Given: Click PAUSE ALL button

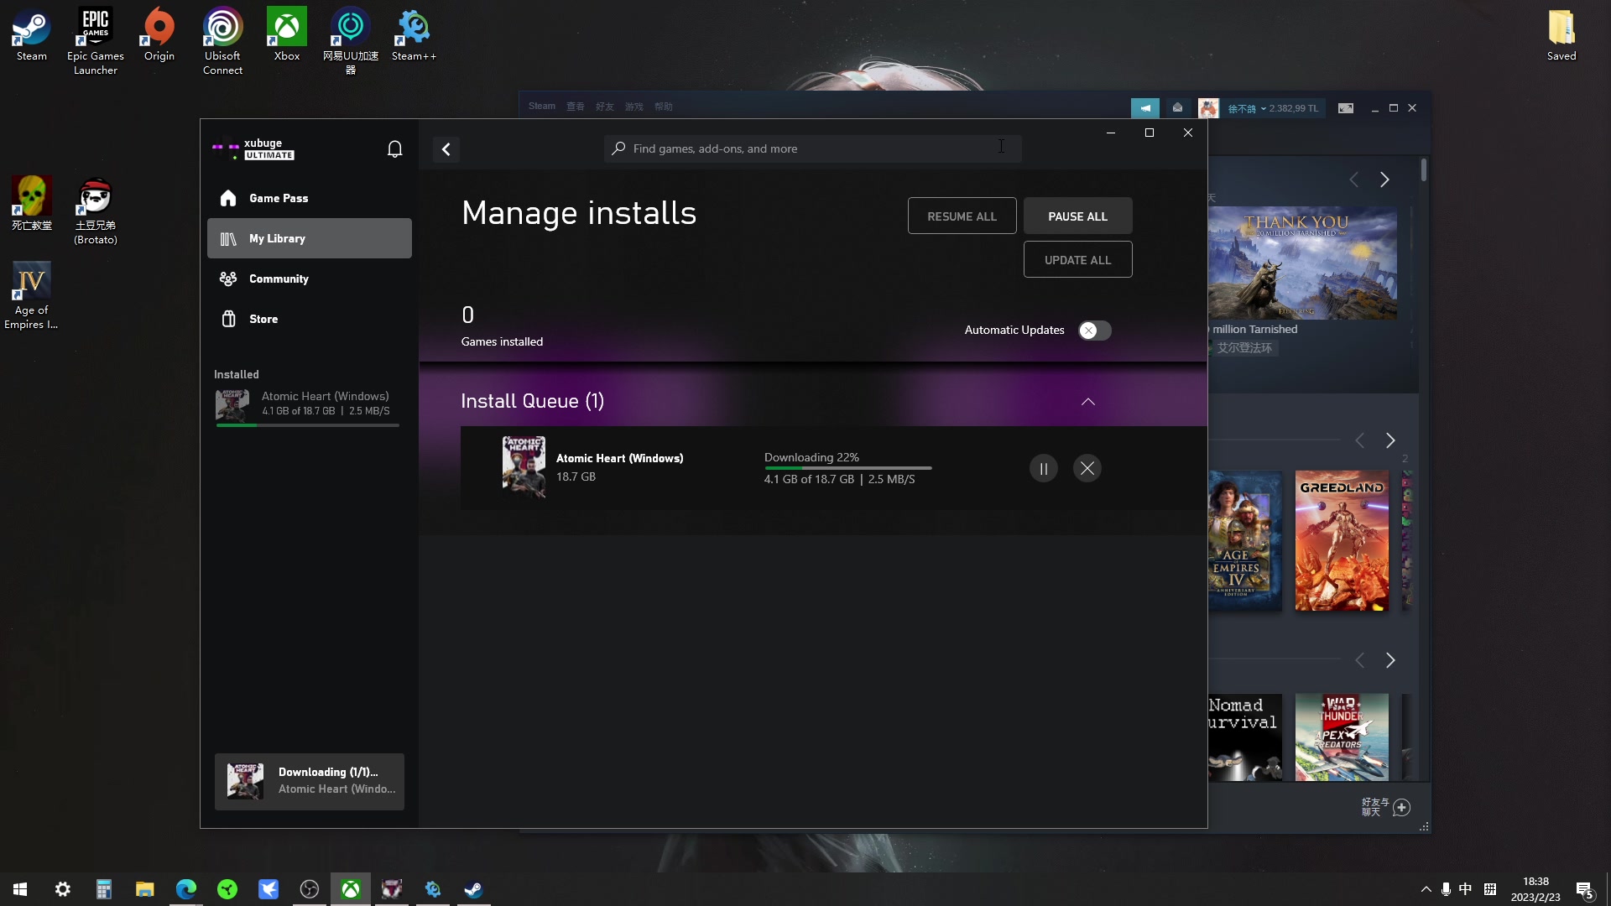Looking at the screenshot, I should [x=1077, y=216].
